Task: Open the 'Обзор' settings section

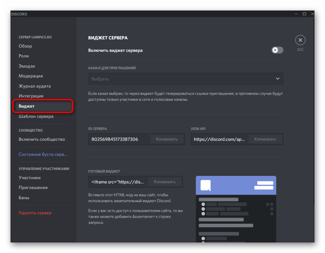Action: point(25,46)
